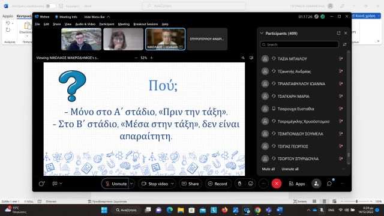384x216 pixels.
Task: Collapse the Participants (499) section chevron
Action: coord(262,33)
